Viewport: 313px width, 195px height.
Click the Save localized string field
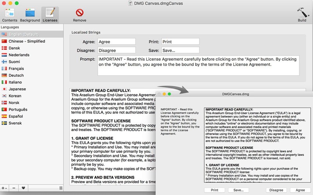point(180,50)
